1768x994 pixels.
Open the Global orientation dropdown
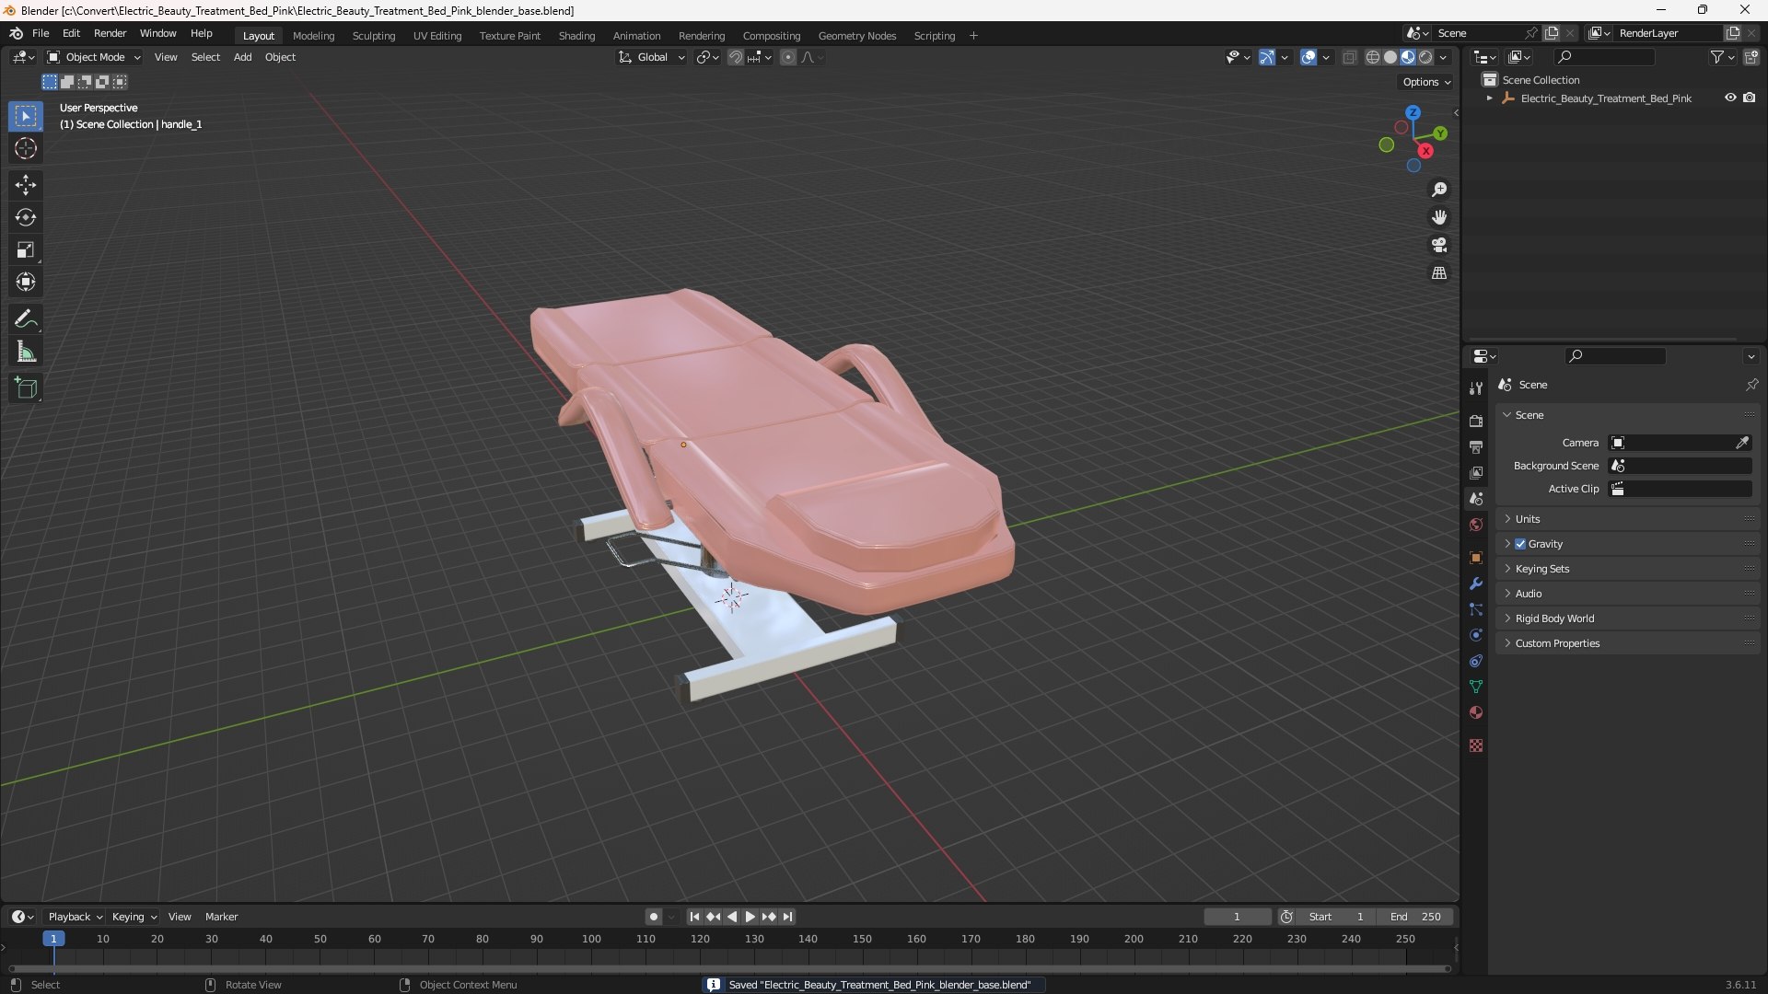[x=651, y=57]
